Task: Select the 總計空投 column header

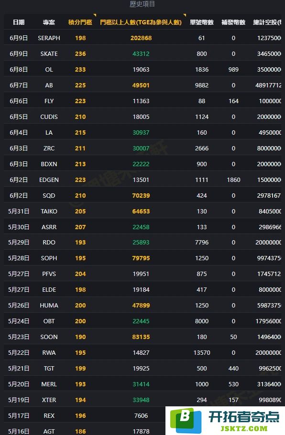Action: pyautogui.click(x=267, y=22)
